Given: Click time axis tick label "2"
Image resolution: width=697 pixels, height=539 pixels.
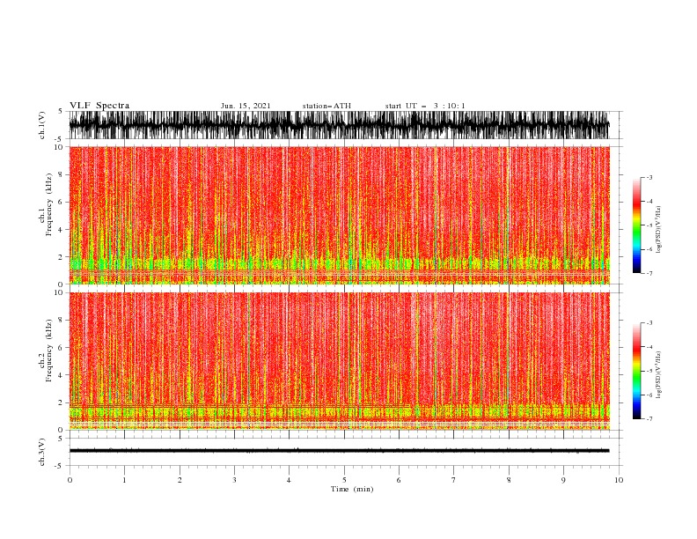Looking at the screenshot, I should pos(180,480).
